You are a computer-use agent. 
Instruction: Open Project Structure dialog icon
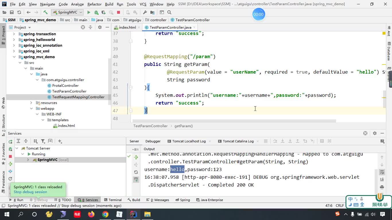pyautogui.click(x=152, y=12)
